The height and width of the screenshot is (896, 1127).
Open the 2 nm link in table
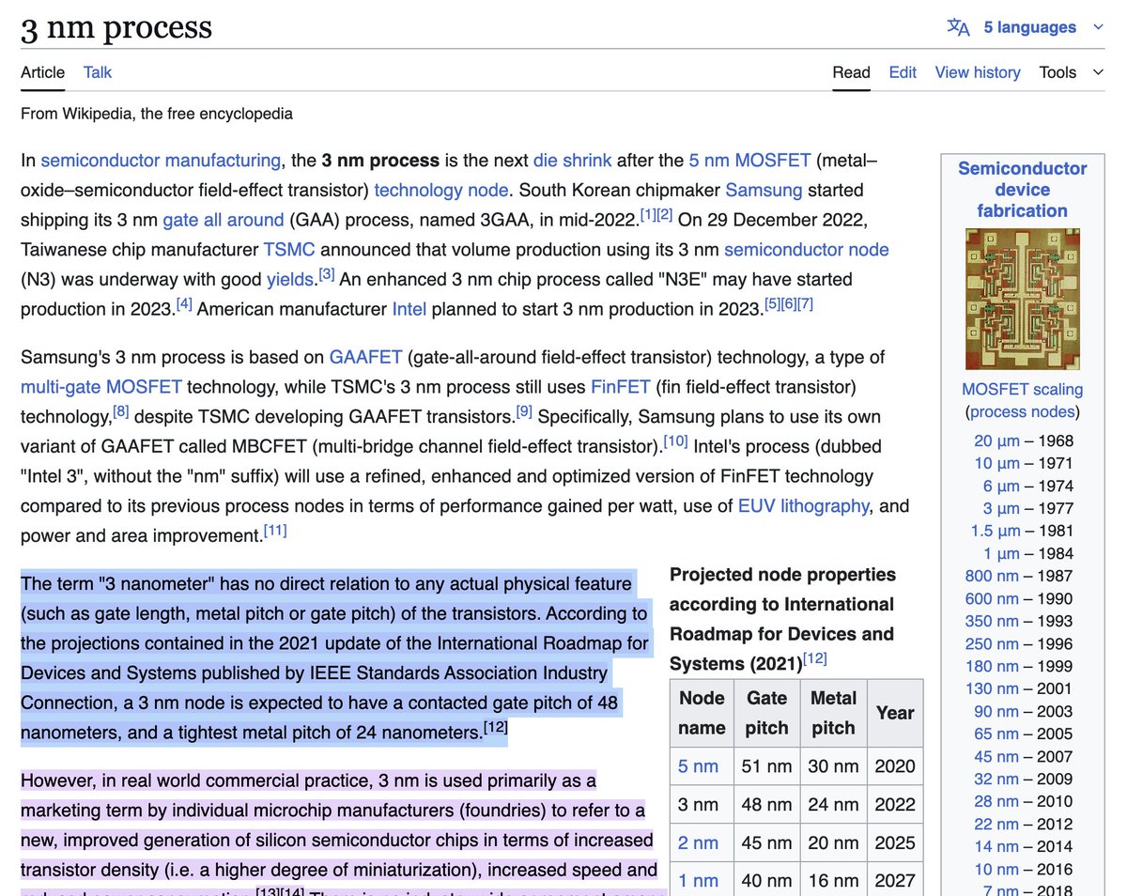point(698,842)
